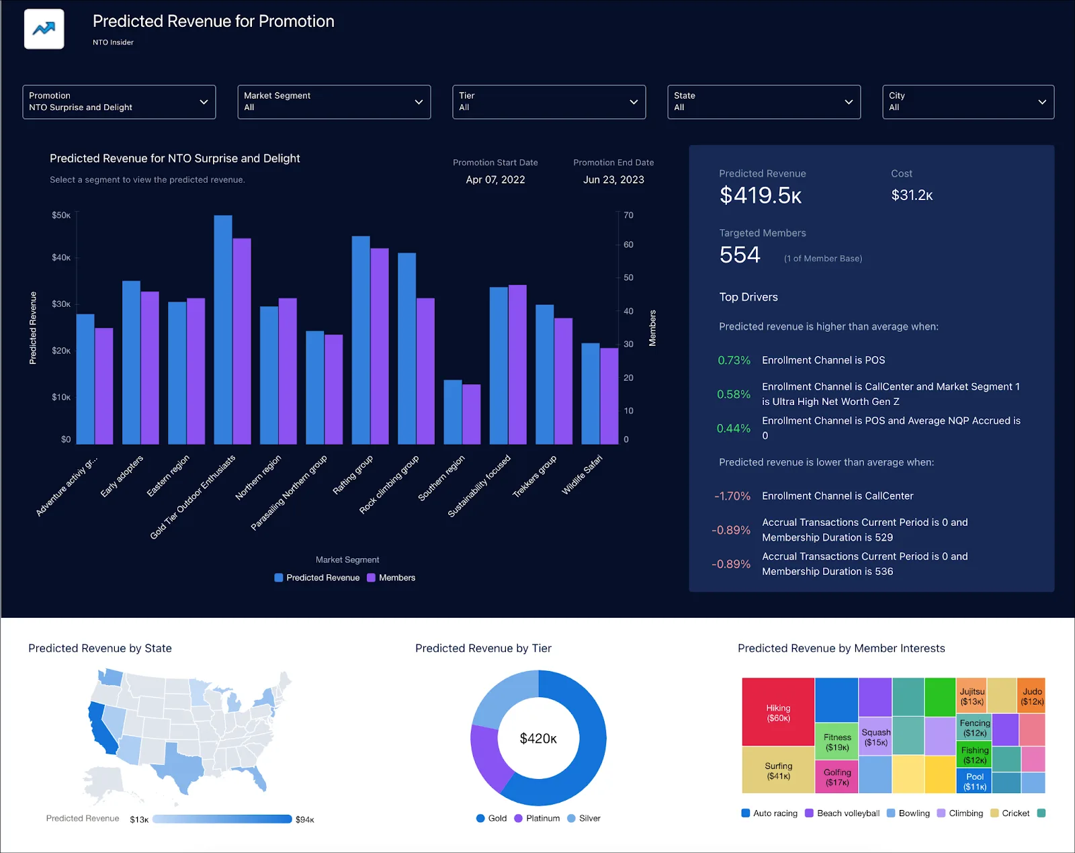Click the Parasailing Northern group axis label
This screenshot has height=853, width=1075.
pyautogui.click(x=289, y=492)
